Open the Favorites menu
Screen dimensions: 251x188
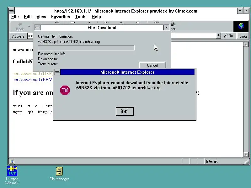point(61,17)
